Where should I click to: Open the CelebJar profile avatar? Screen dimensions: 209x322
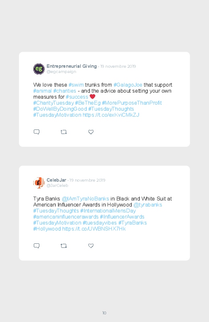coord(39,182)
